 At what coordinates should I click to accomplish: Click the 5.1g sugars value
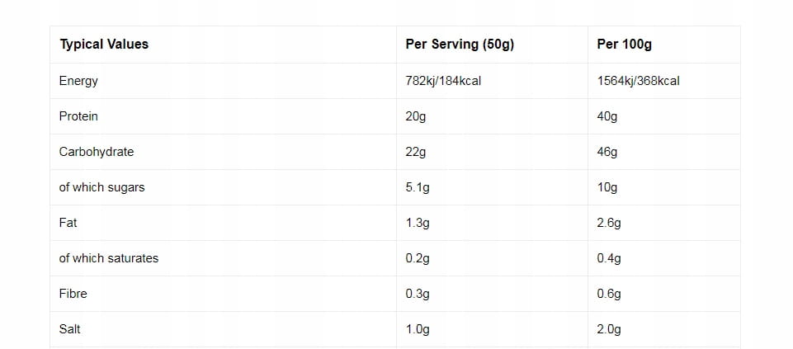(418, 187)
